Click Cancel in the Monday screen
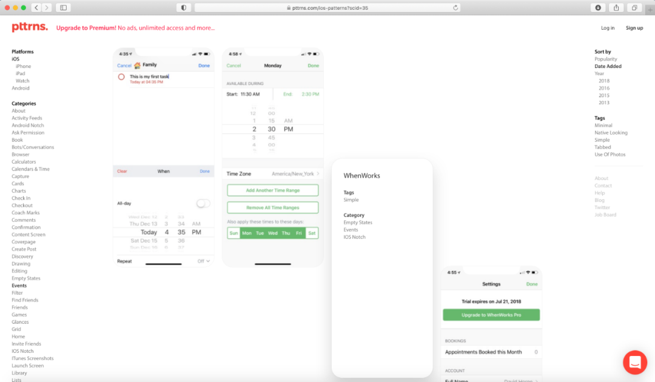This screenshot has height=382, width=655. click(x=233, y=65)
